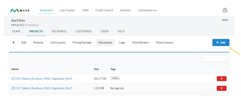The image size is (241, 100).
Task: Click the Name column header
Action: point(15,69)
